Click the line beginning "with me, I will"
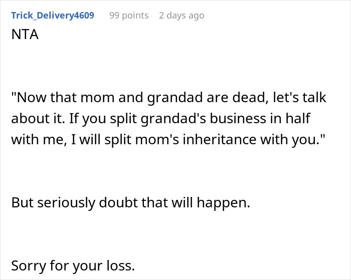 tap(168, 140)
